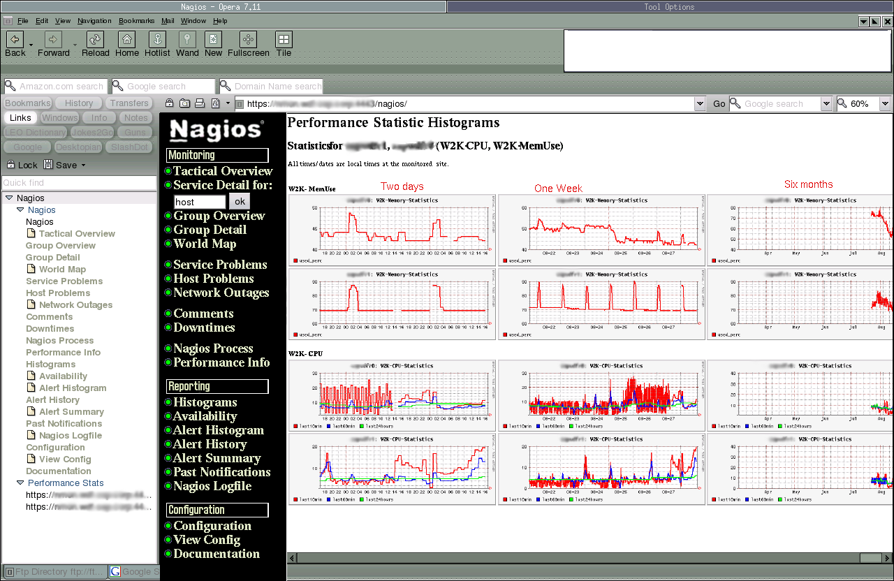
Task: Switch to Fullscreen mode
Action: tap(248, 39)
